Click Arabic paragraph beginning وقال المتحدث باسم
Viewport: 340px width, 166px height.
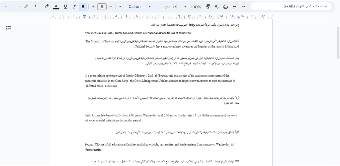(x=167, y=61)
